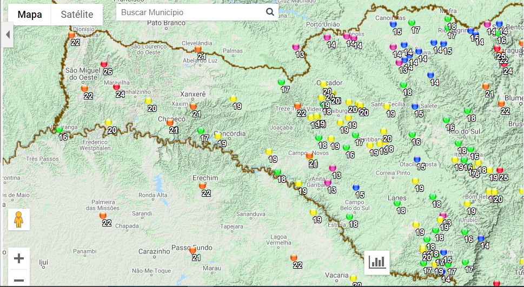Viewport: 524px width, 287px height.
Task: Click orange 21 marker at Campos Novos
Action: click(x=309, y=156)
